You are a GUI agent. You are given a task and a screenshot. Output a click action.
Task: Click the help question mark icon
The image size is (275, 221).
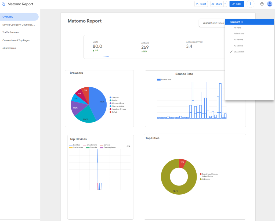click(x=262, y=4)
